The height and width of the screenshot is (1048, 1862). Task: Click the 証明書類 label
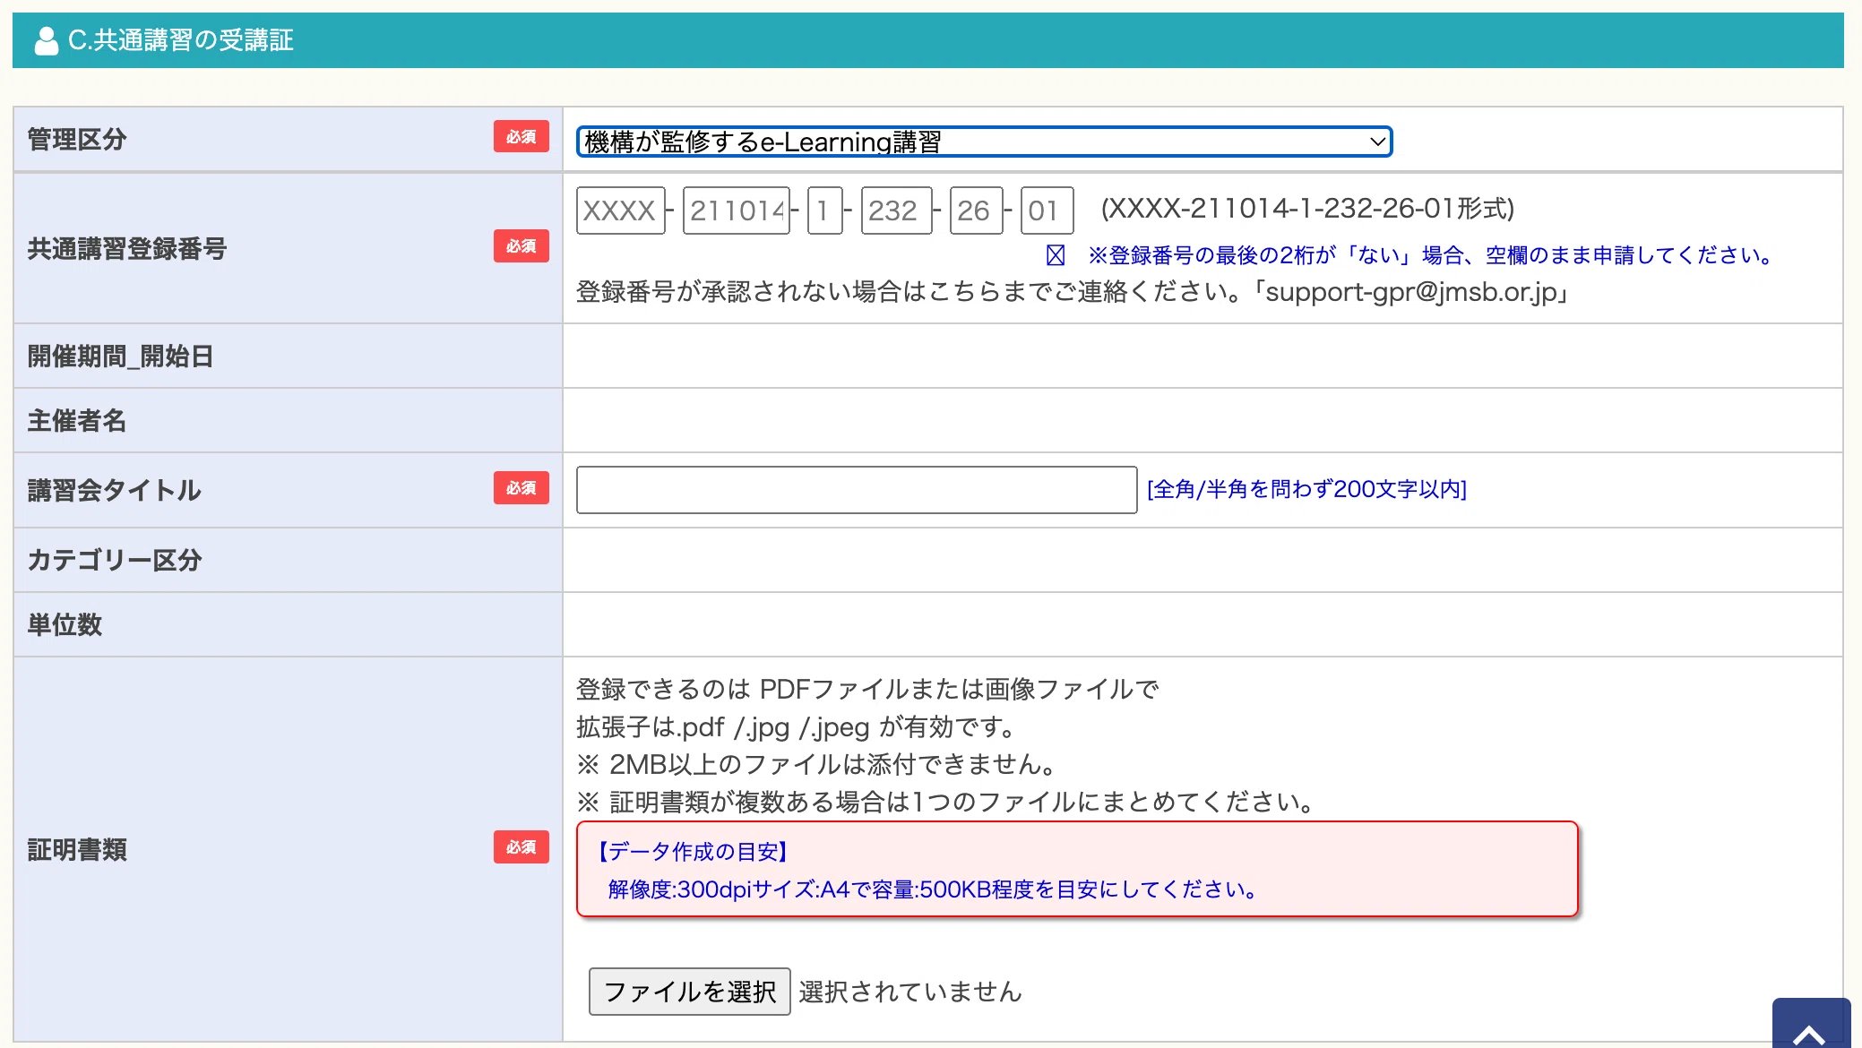[77, 850]
